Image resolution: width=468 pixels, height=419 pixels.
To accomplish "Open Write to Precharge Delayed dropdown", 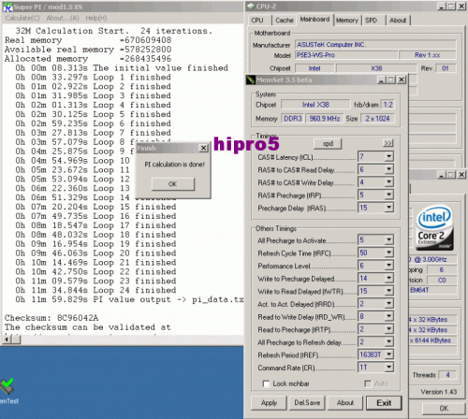I will point(388,278).
